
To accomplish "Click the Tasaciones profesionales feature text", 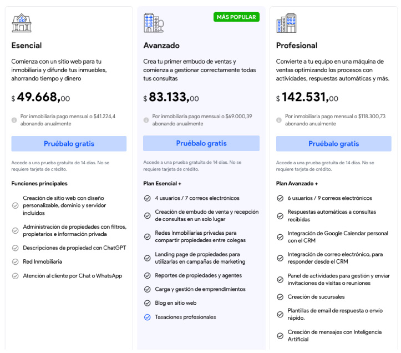I will point(185,317).
